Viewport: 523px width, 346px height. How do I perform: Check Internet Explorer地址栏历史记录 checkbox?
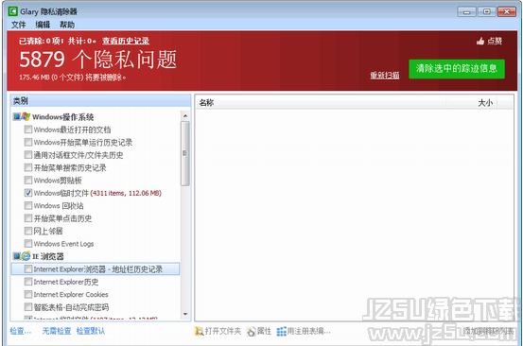[x=28, y=269]
